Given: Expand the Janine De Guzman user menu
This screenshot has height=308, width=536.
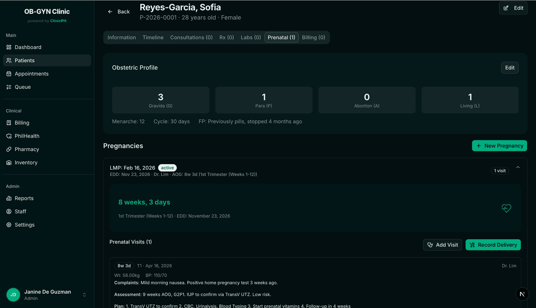Looking at the screenshot, I should point(84,295).
